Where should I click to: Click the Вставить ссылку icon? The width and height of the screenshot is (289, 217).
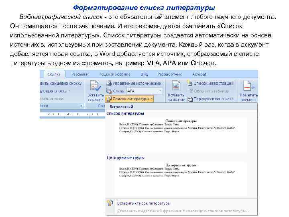[x=95, y=86]
